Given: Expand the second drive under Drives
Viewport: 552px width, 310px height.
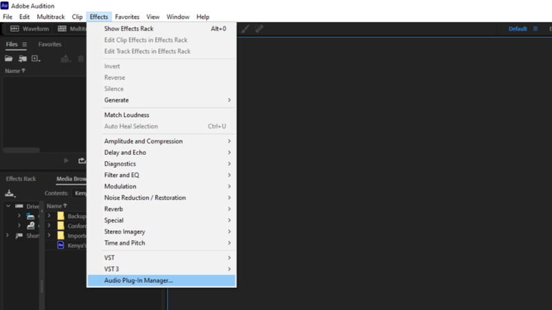Looking at the screenshot, I should pos(19,225).
